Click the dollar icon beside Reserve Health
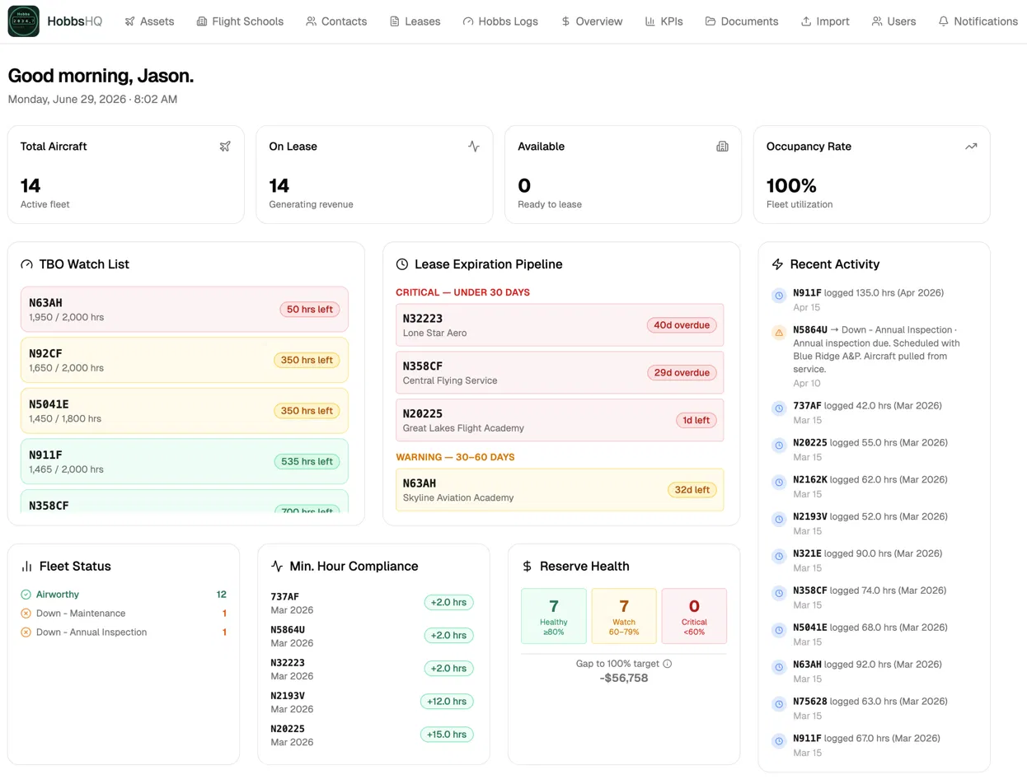Image resolution: width=1027 pixels, height=784 pixels. [528, 567]
